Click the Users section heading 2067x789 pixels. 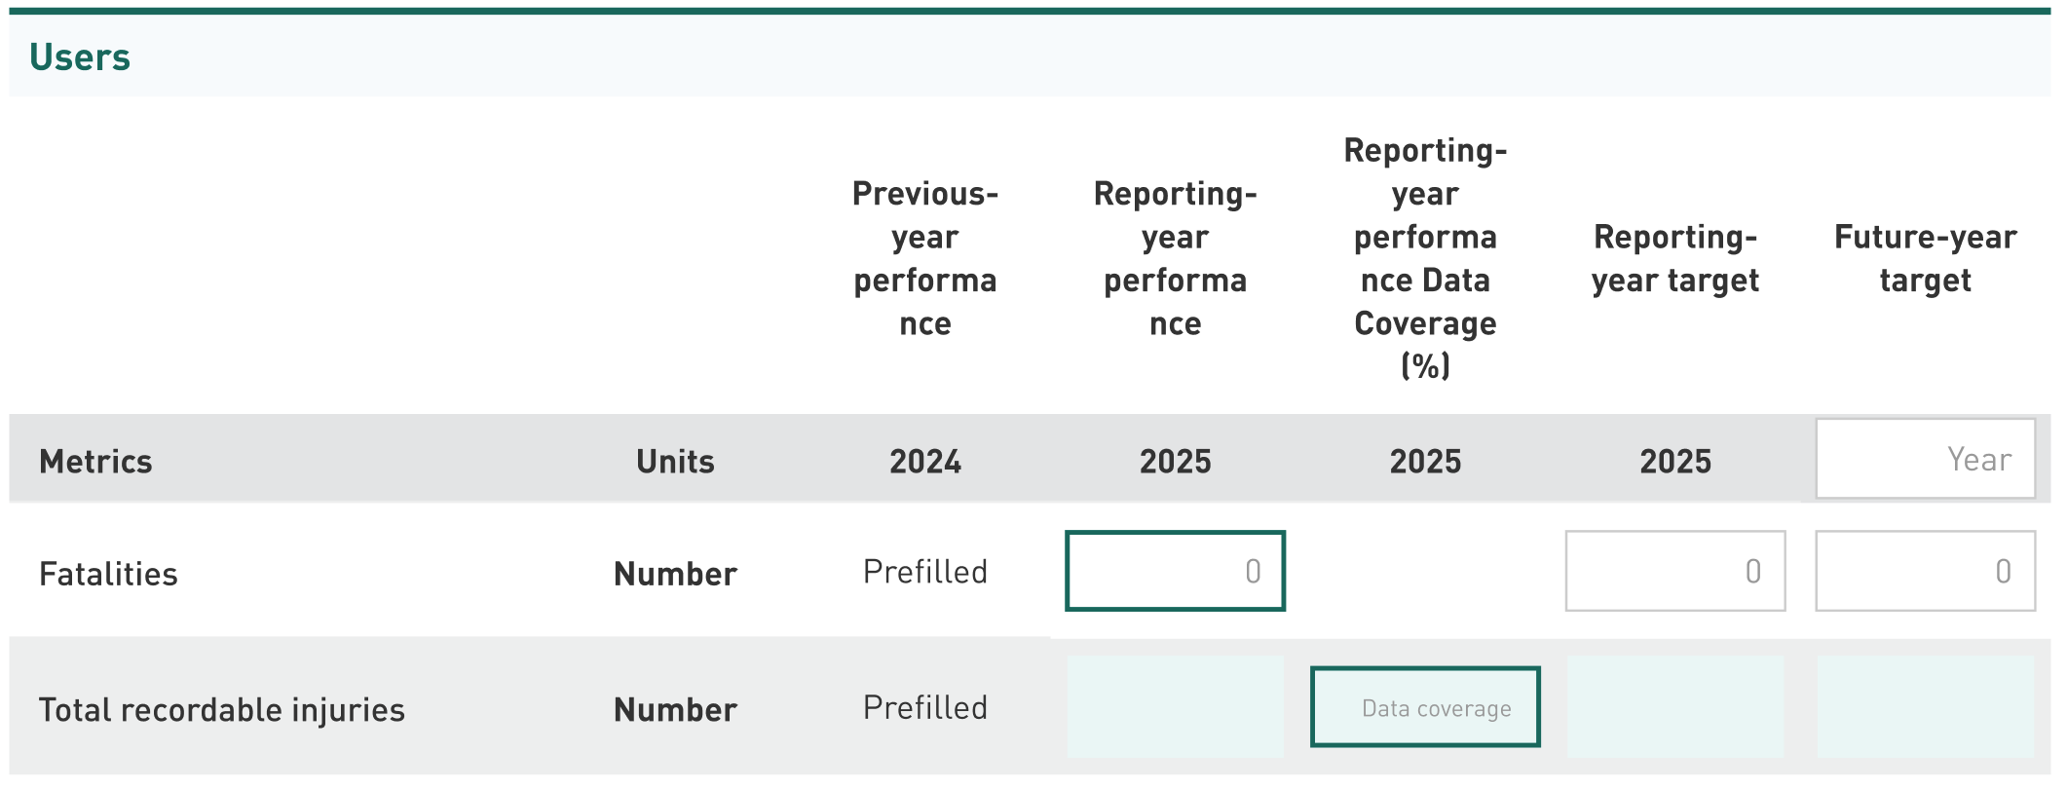tap(80, 57)
